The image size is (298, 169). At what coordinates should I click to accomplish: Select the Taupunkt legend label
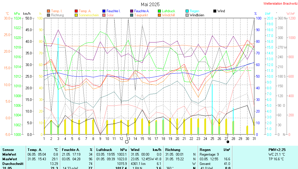(141, 15)
